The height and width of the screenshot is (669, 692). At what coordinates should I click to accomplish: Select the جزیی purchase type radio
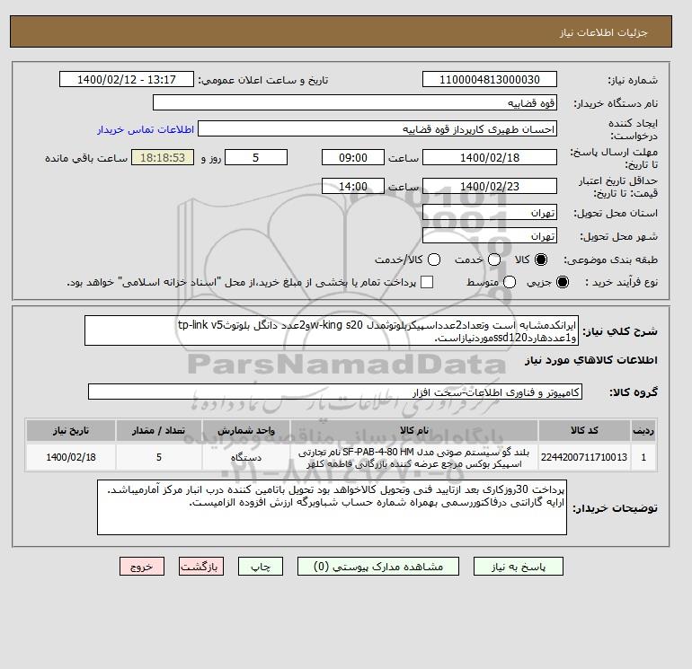[563, 282]
